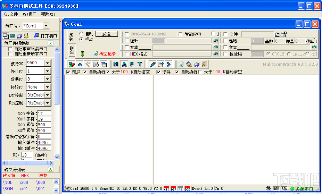Check 自动更新所有串口 checkbox
322x194 pixels.
[x=10, y=54]
